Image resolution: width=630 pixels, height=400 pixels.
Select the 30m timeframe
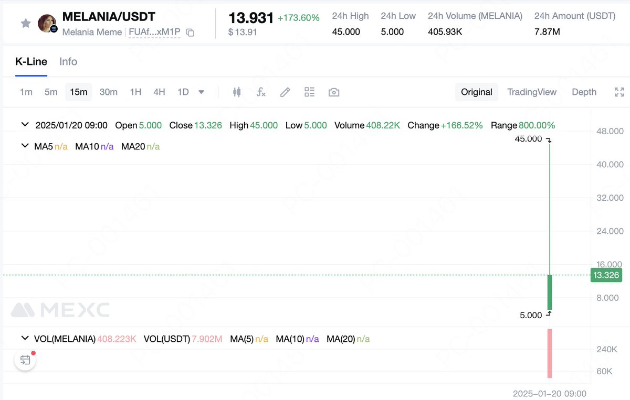click(109, 92)
